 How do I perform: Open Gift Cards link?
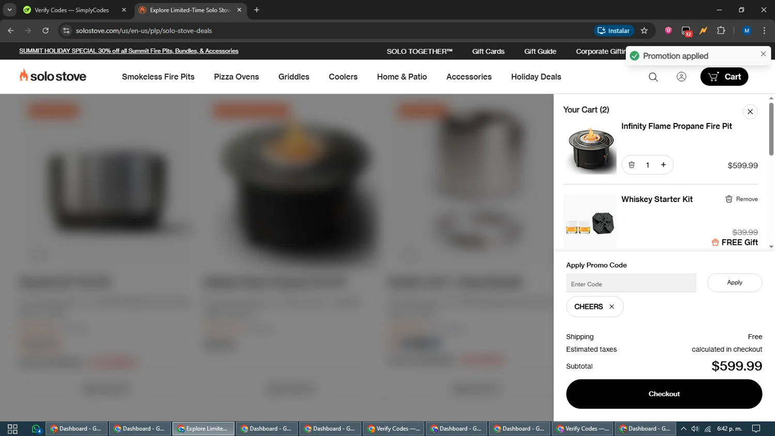point(488,52)
